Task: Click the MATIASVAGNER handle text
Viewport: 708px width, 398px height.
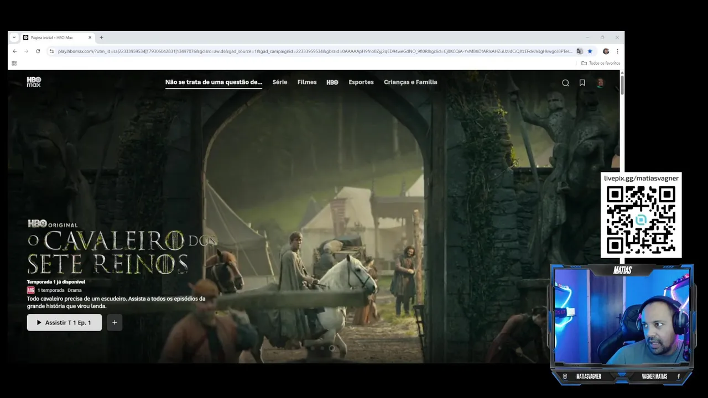Action: (589, 376)
